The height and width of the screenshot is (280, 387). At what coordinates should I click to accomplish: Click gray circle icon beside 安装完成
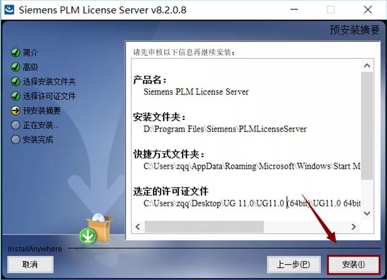point(15,140)
